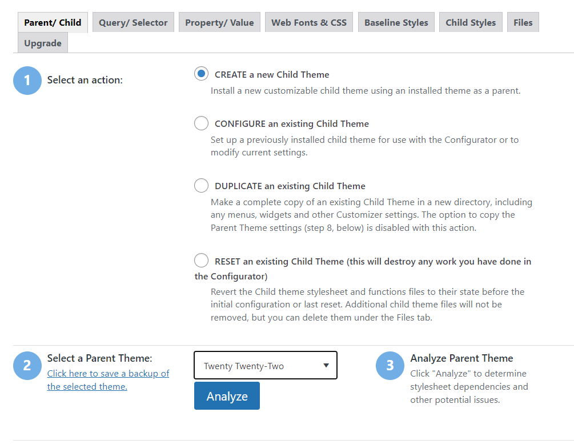Pick RESET an existing Child Theme
Image resolution: width=574 pixels, height=444 pixels.
point(201,261)
